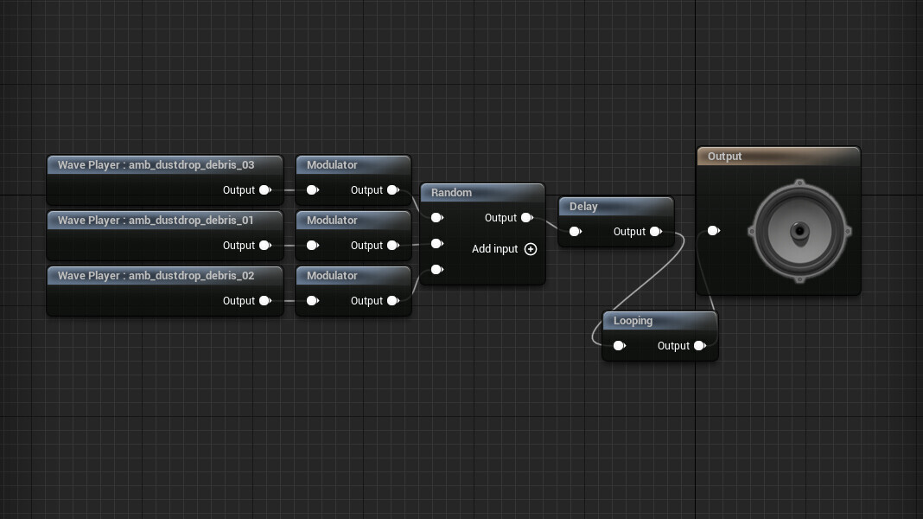This screenshot has width=923, height=519.
Task: Select the Random node title bar
Action: (x=482, y=193)
